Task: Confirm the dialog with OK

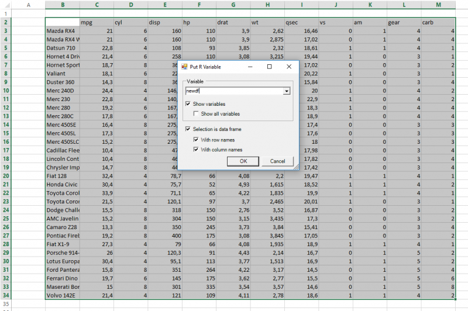Action: point(243,161)
